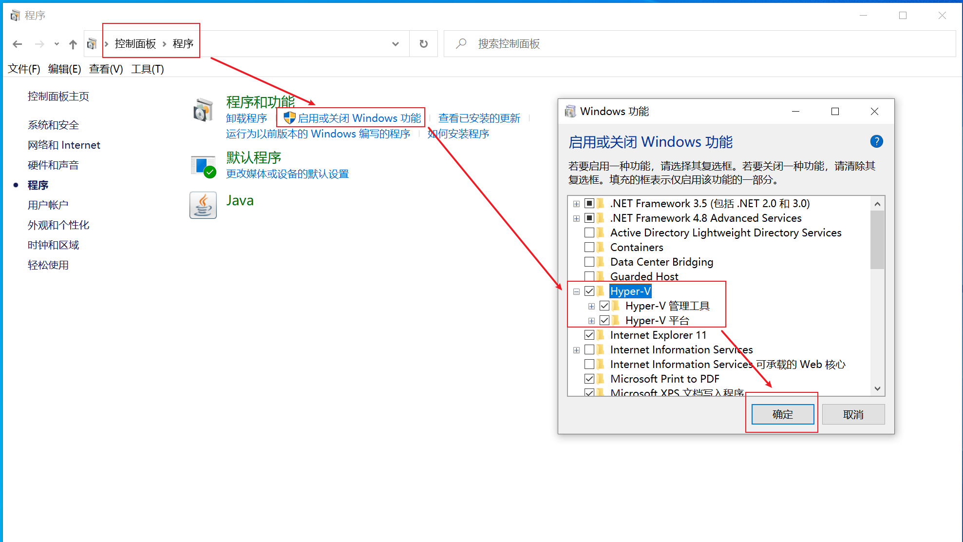Click the shield icon for Windows features
Image resolution: width=963 pixels, height=542 pixels.
click(x=289, y=118)
